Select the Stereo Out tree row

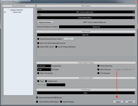coord(17,12)
